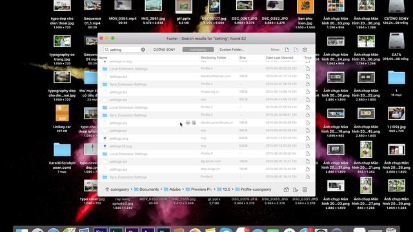Select the CƯỜNG SONY volume tab

click(x=164, y=50)
